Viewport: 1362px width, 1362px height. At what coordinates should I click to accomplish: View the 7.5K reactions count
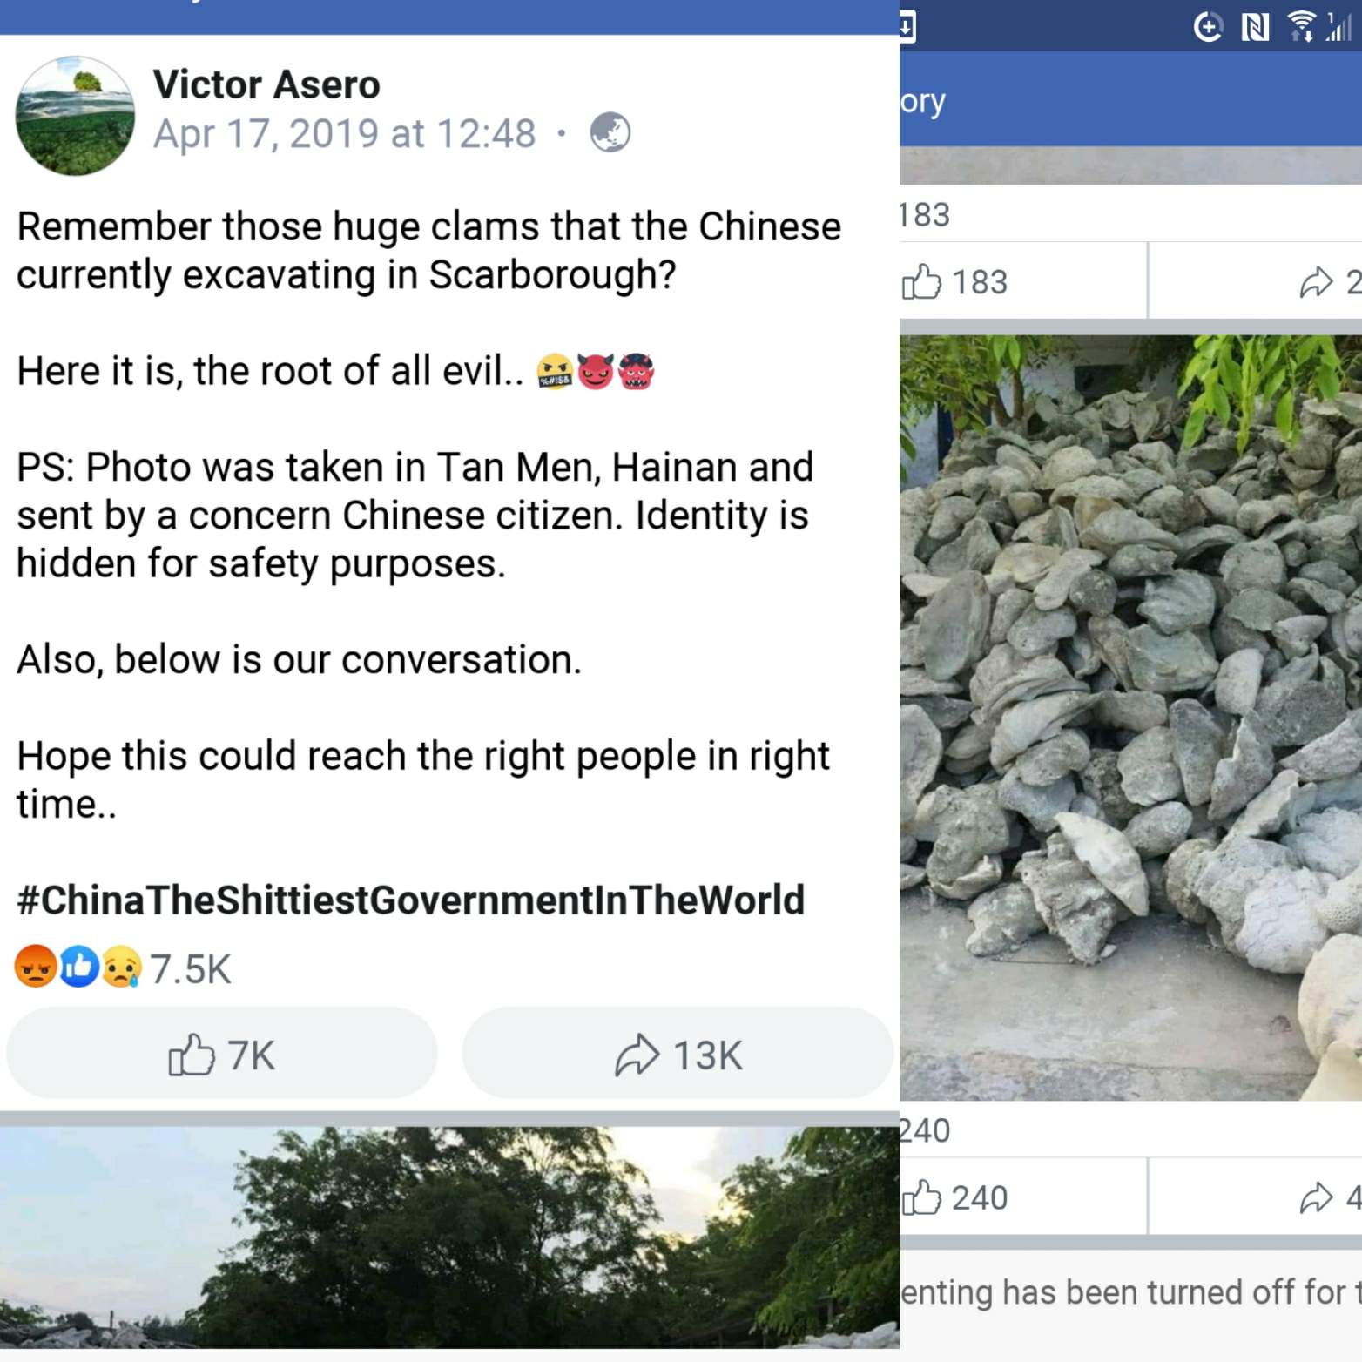tap(190, 969)
